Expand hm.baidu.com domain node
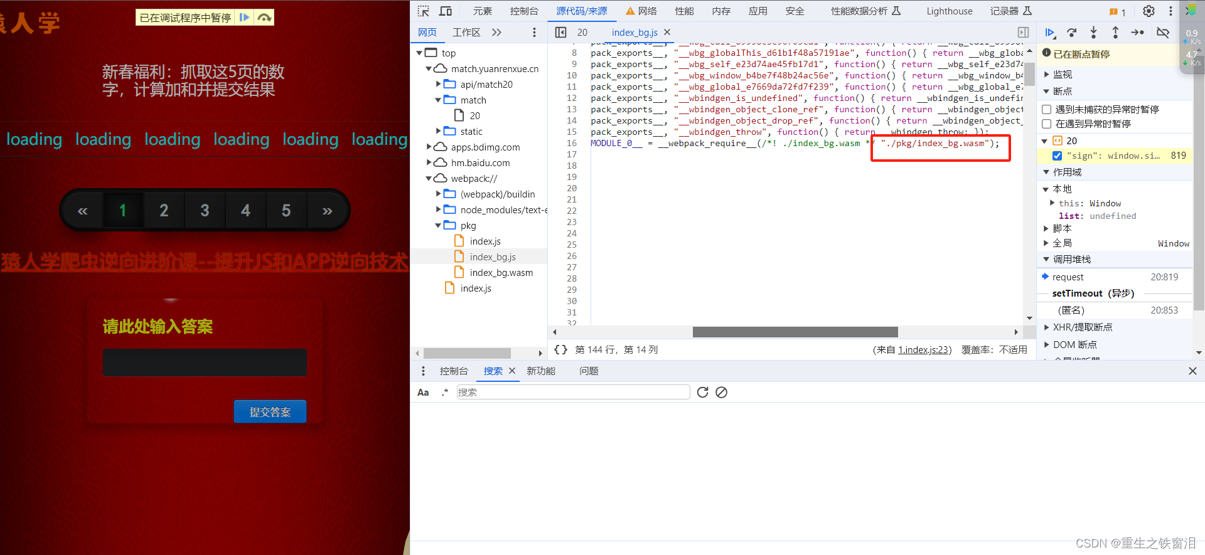Viewport: 1205px width, 555px height. pyautogui.click(x=429, y=162)
